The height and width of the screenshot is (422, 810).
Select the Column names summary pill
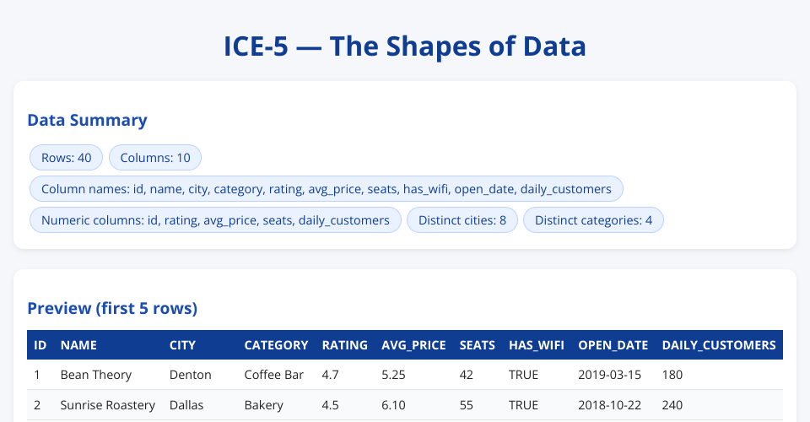(x=326, y=189)
